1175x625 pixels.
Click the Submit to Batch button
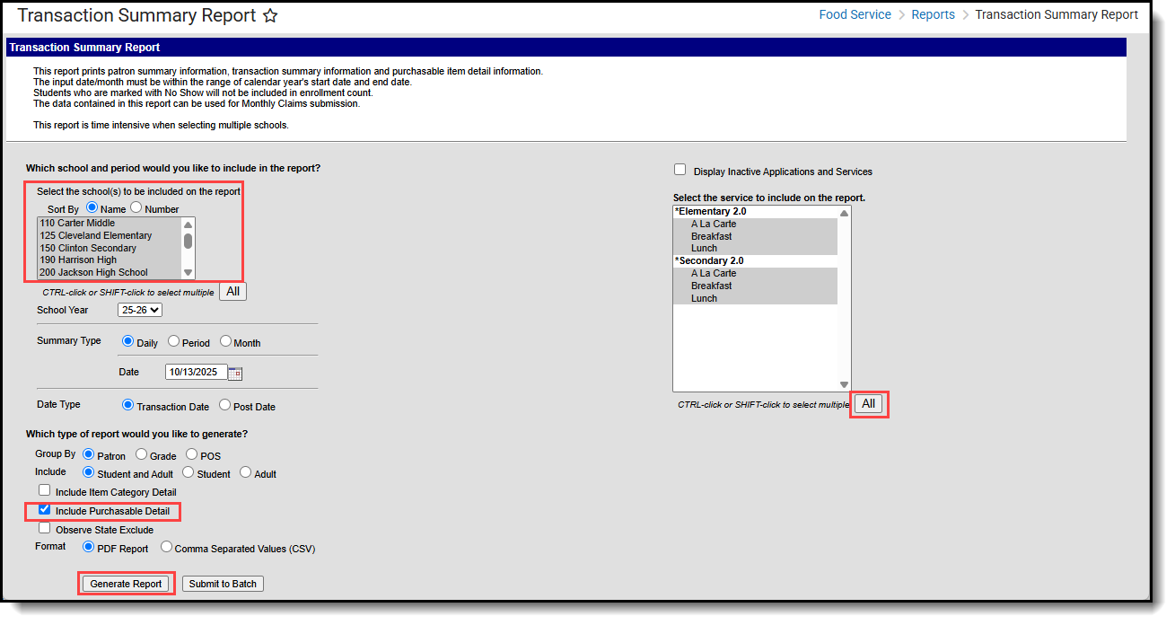click(222, 583)
